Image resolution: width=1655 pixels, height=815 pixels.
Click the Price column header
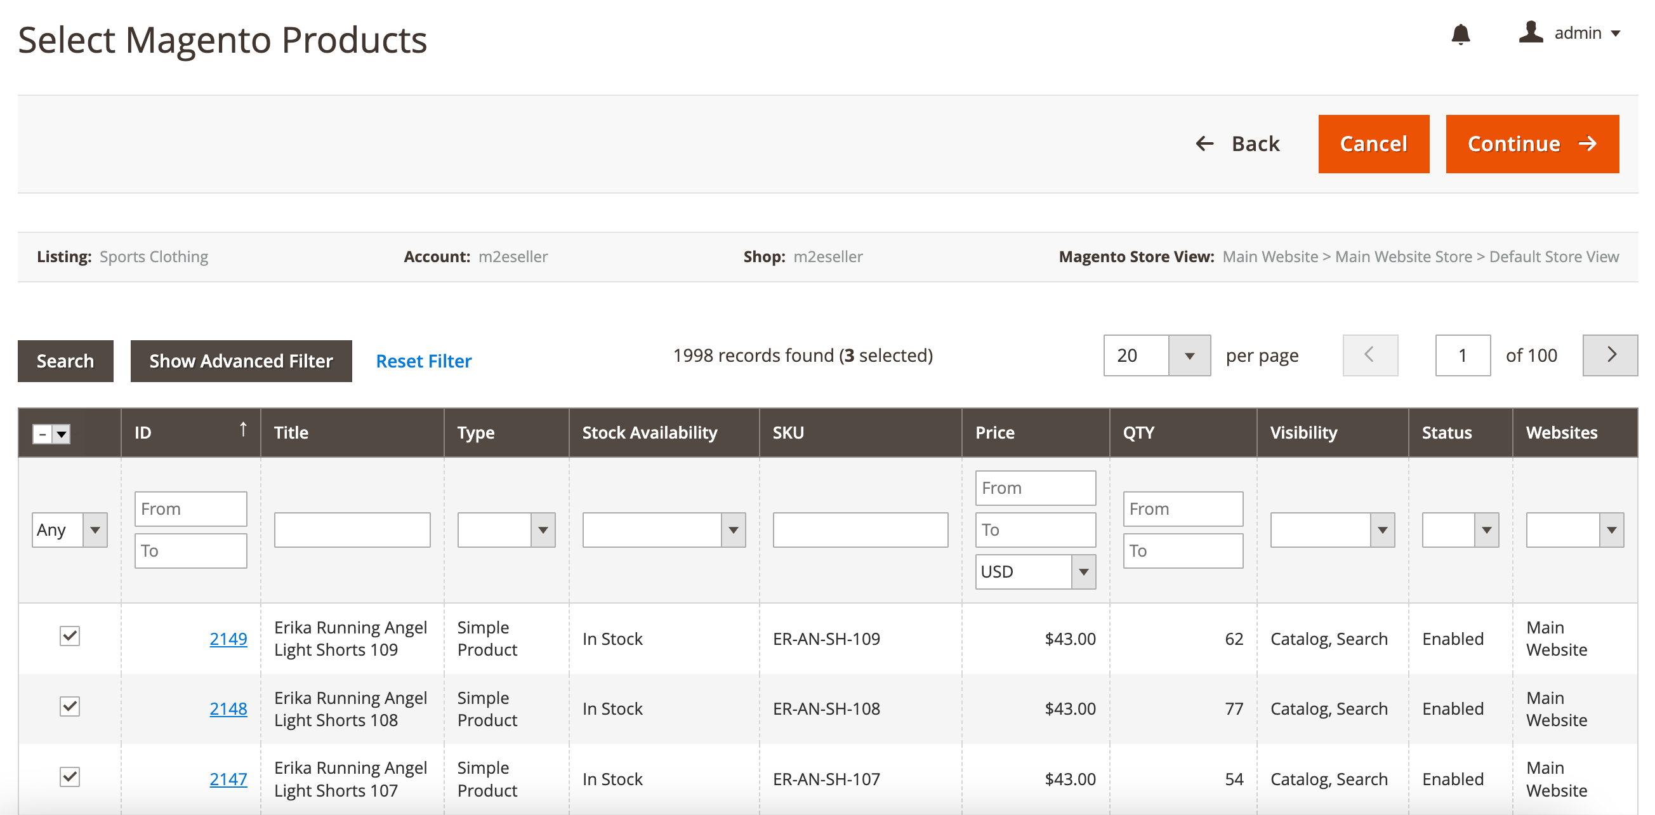[994, 432]
